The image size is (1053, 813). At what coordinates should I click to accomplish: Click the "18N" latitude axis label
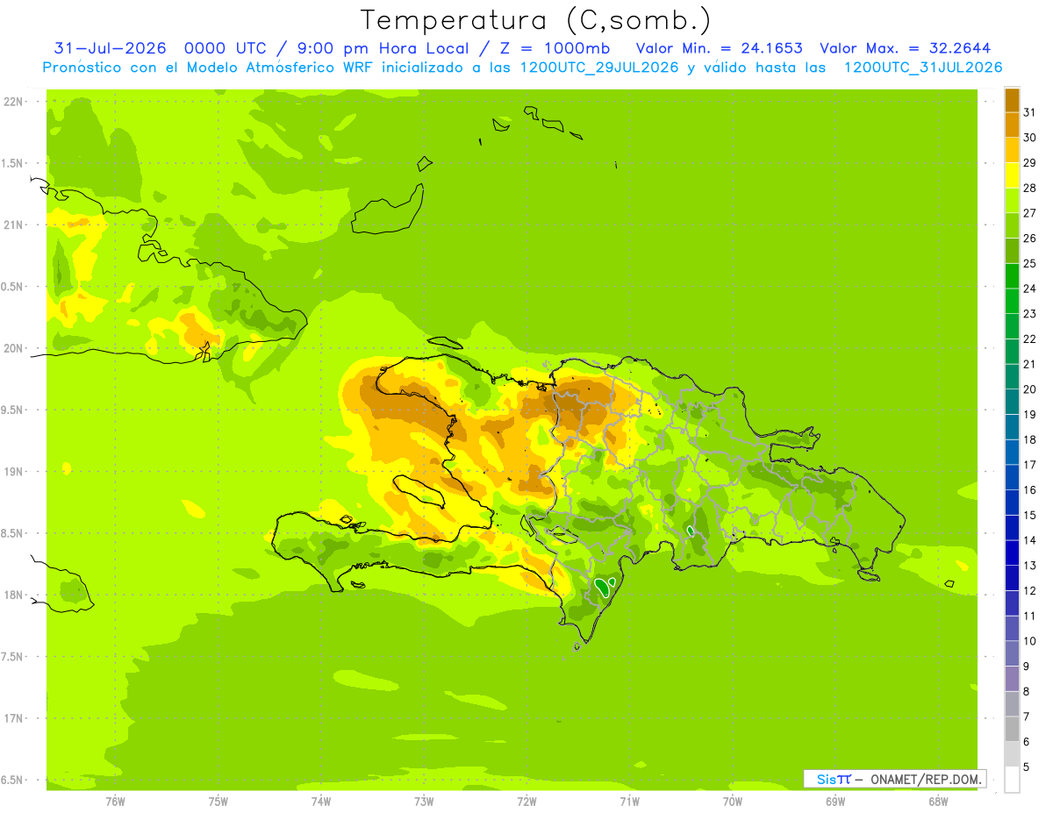(15, 595)
